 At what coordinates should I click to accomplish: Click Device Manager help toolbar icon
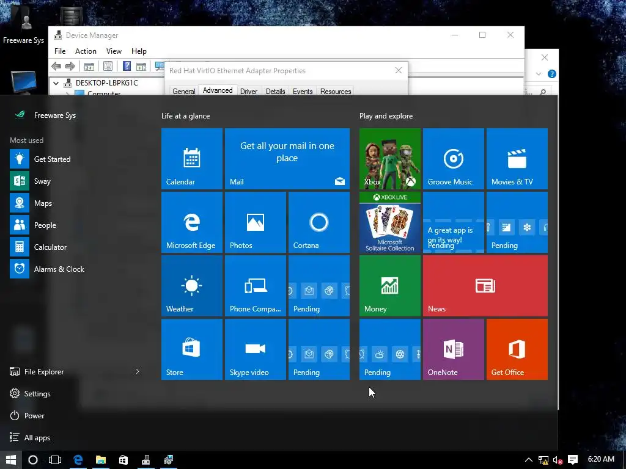pyautogui.click(x=127, y=66)
